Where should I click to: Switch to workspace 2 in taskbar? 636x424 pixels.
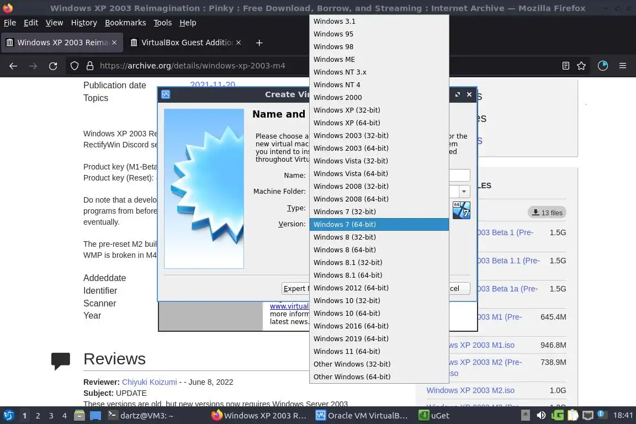coord(38,416)
